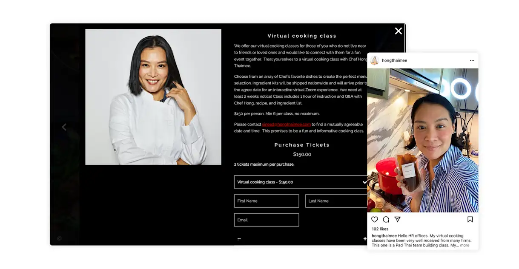Open the three-dot post options menu

[x=472, y=60]
